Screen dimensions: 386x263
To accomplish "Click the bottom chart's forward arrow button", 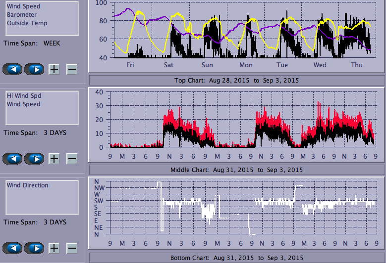I will pyautogui.click(x=34, y=248).
